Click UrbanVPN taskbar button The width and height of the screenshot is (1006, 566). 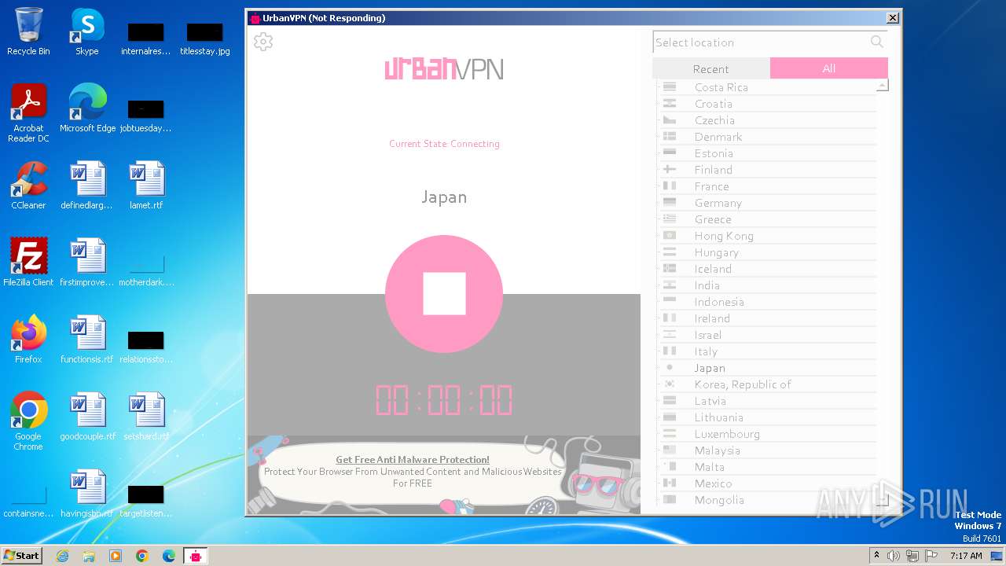pyautogui.click(x=196, y=556)
